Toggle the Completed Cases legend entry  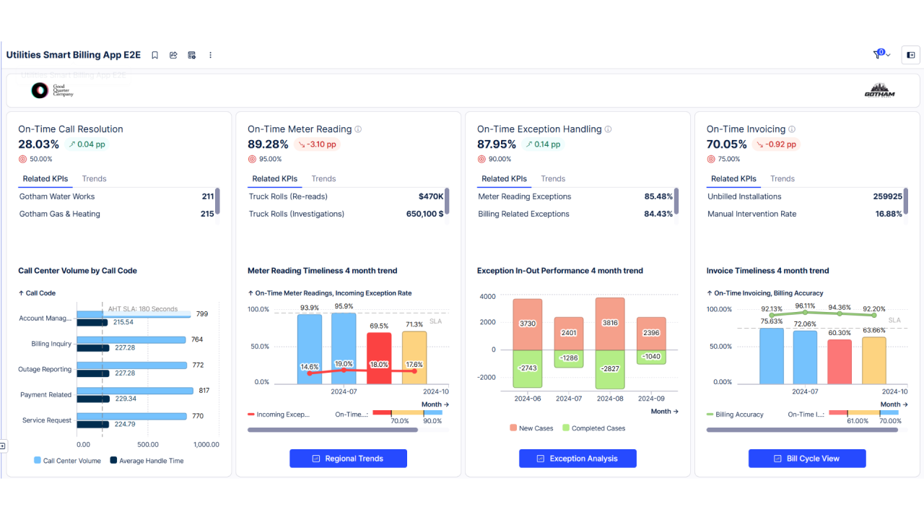[593, 428]
